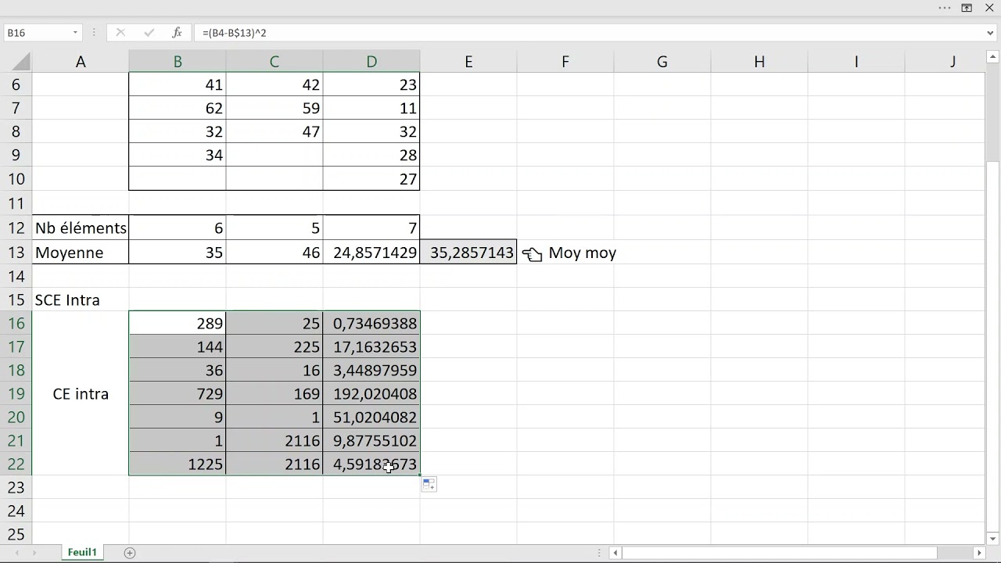Select column E header
Image resolution: width=1001 pixels, height=563 pixels.
(468, 62)
